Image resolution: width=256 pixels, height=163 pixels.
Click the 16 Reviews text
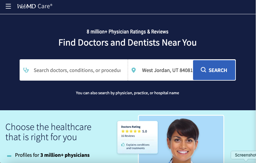[128, 136]
